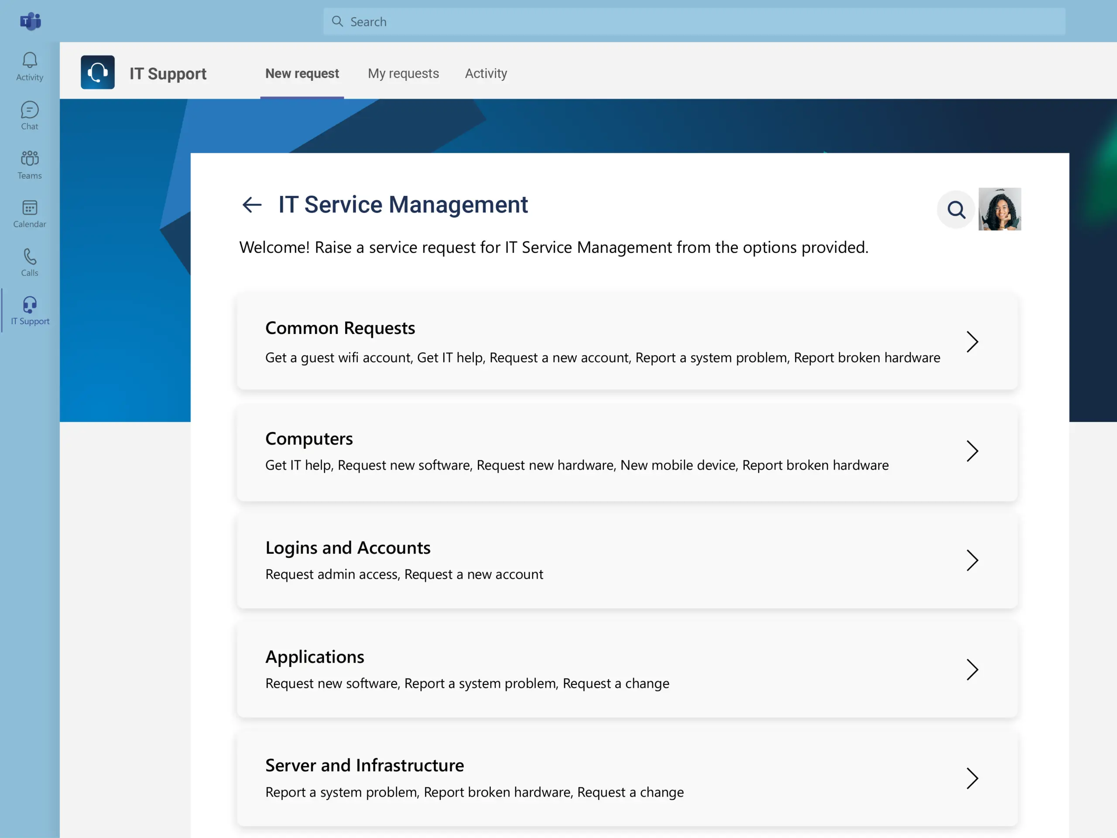Screen dimensions: 1117x838
Task: Expand the Computers chevron
Action: [x=972, y=451]
